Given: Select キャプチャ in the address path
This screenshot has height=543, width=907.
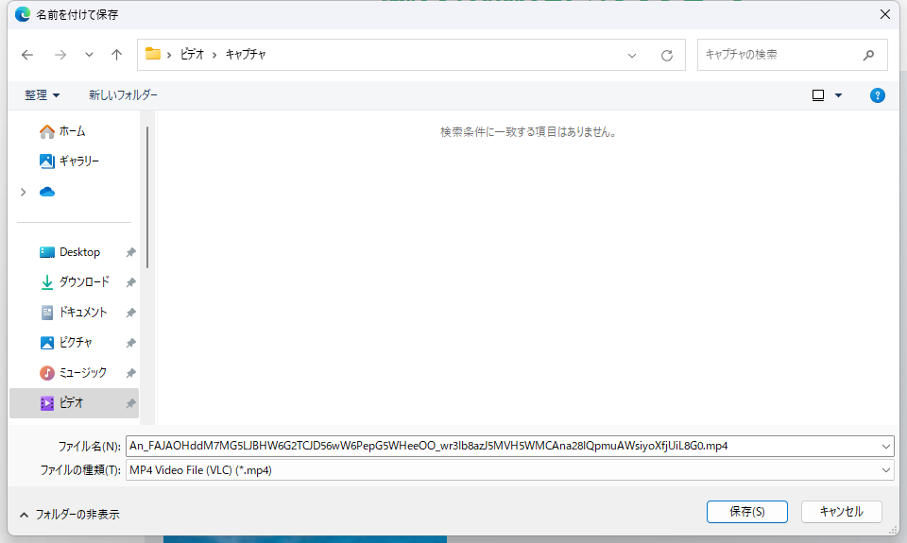Looking at the screenshot, I should [x=246, y=55].
